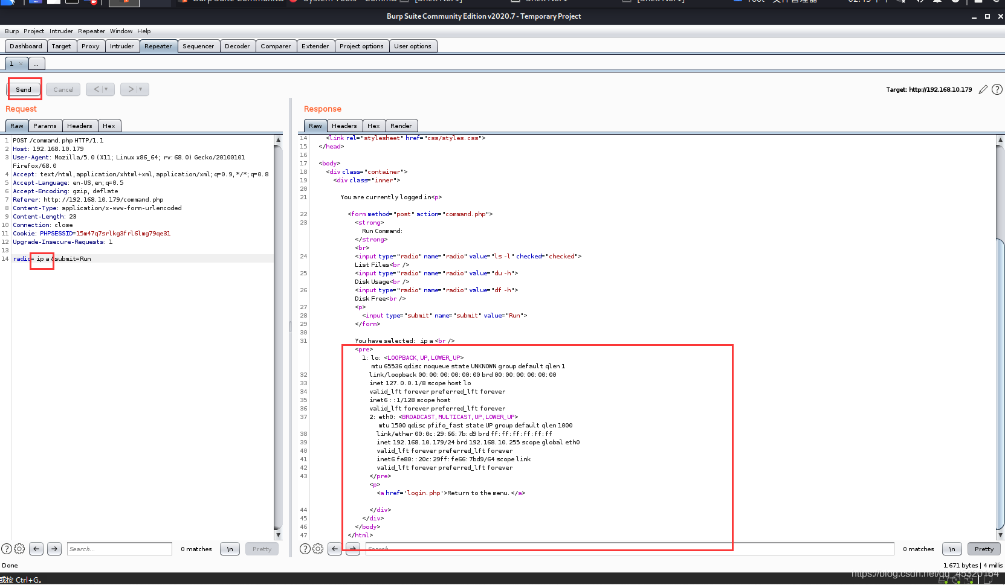Click the Cookie PHPSESSID header line
The height and width of the screenshot is (585, 1005).
tap(92, 233)
